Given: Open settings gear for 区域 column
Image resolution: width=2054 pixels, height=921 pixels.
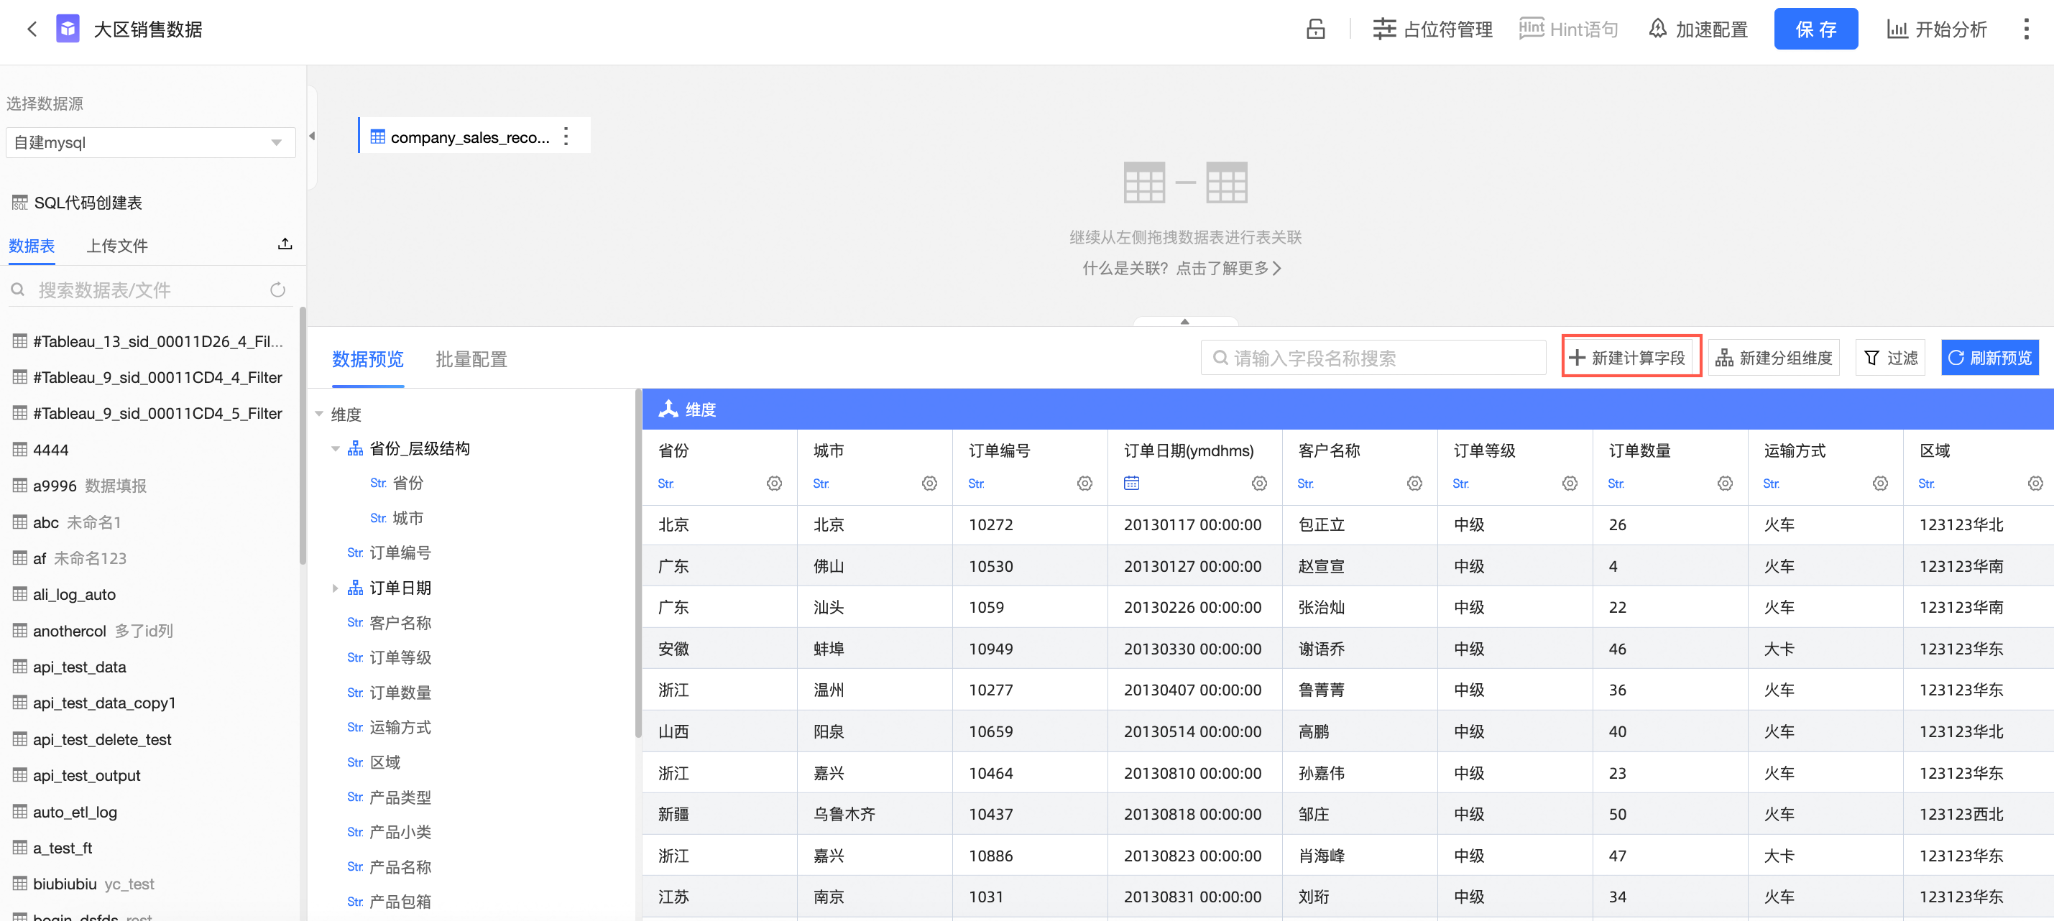Looking at the screenshot, I should tap(2035, 483).
